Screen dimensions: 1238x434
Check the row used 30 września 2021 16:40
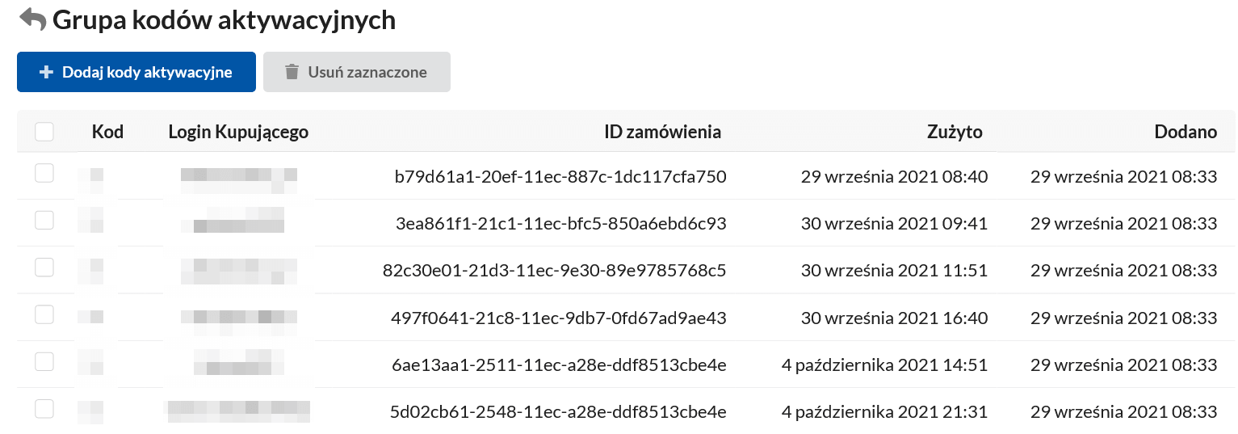44,314
